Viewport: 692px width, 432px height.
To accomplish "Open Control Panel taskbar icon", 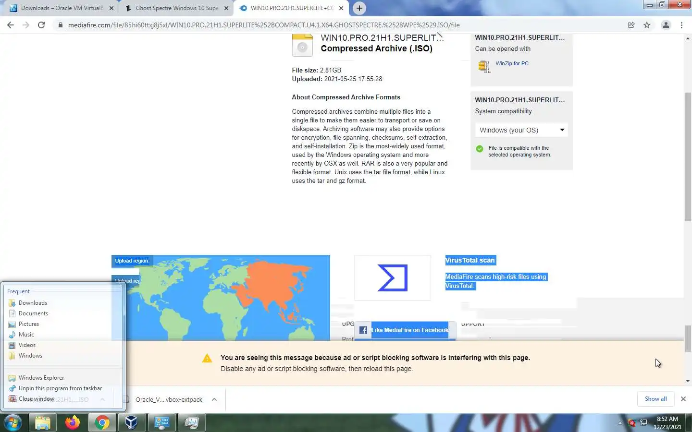I will click(161, 422).
